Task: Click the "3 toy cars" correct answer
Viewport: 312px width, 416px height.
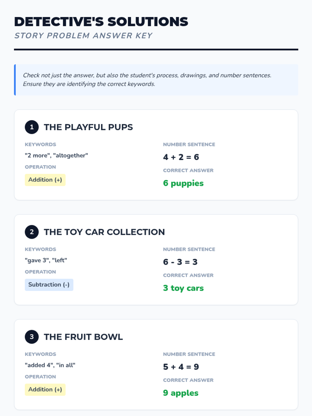Action: click(183, 288)
